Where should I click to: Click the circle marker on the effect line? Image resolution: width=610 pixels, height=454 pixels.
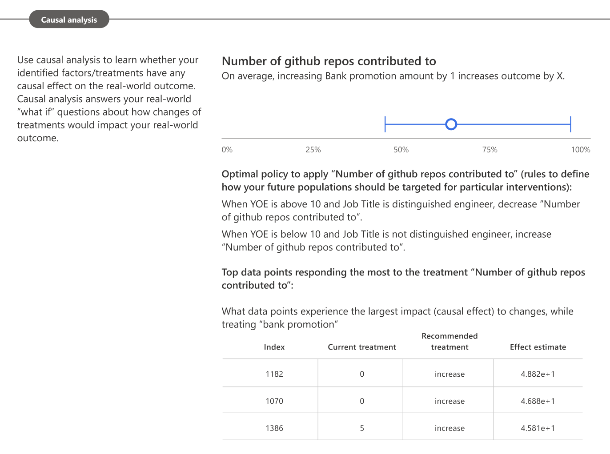pyautogui.click(x=451, y=124)
